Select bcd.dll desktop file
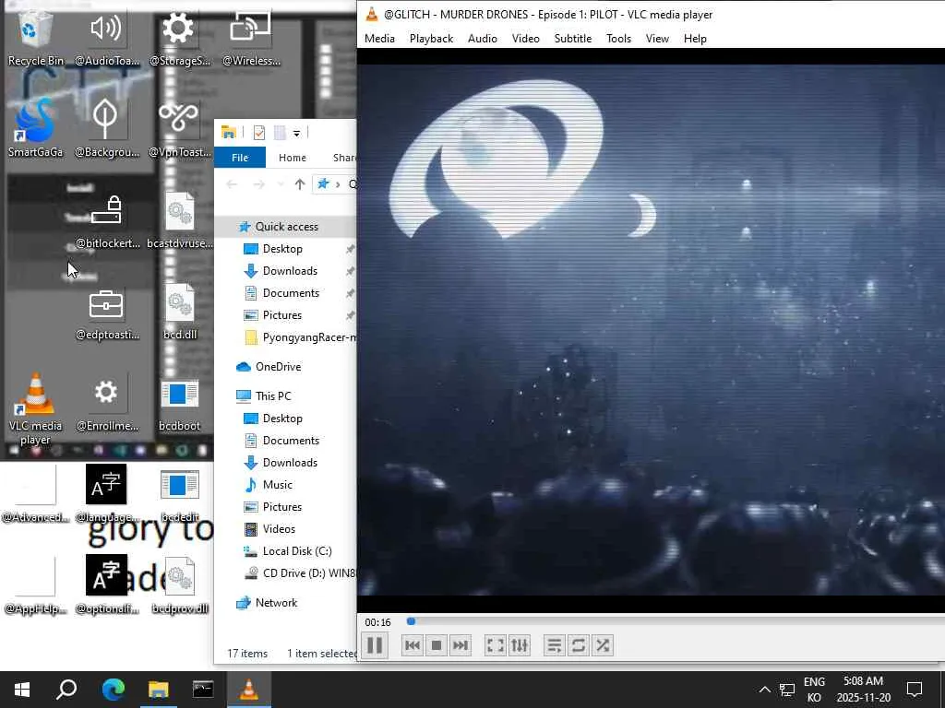The image size is (945, 708). click(x=180, y=313)
